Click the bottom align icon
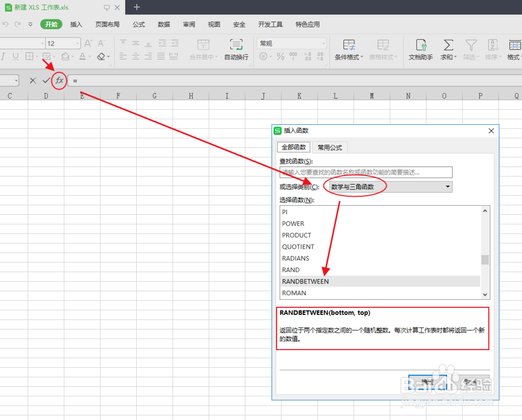This screenshot has width=522, height=420. (148, 43)
